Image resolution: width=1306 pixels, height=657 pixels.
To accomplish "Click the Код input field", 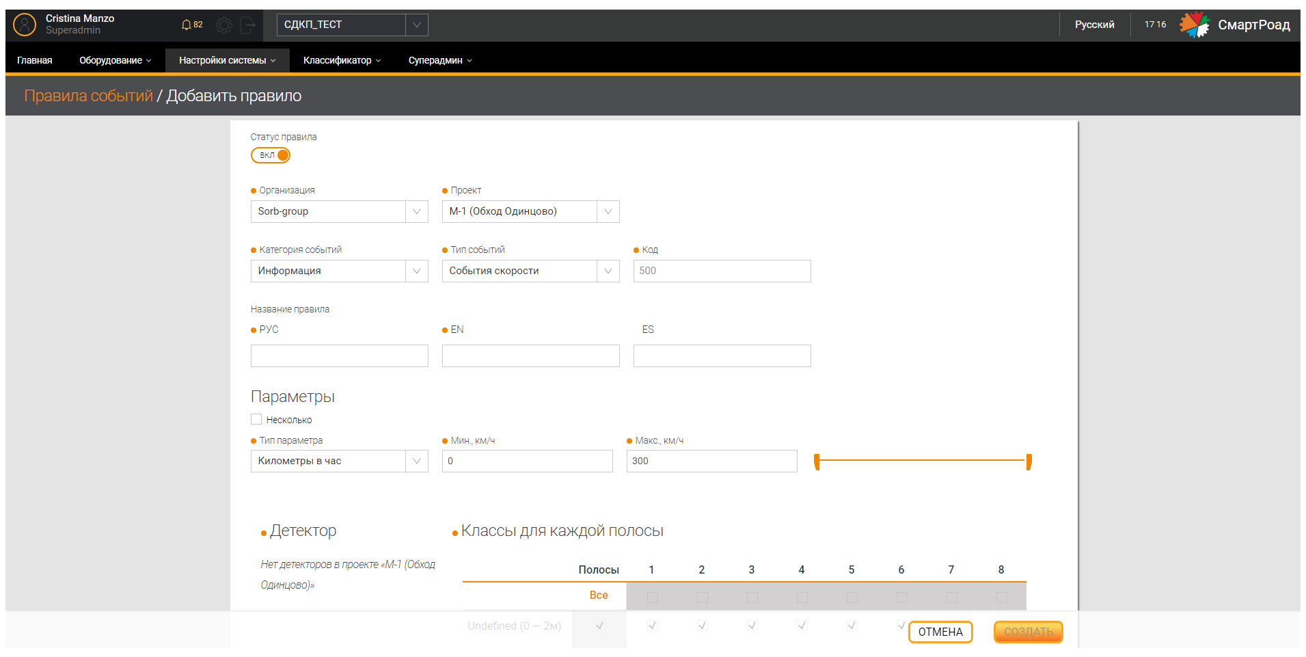I will coord(722,271).
